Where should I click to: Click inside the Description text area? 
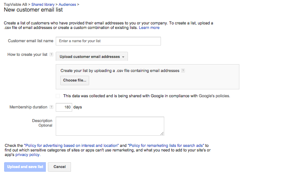tap(110, 126)
